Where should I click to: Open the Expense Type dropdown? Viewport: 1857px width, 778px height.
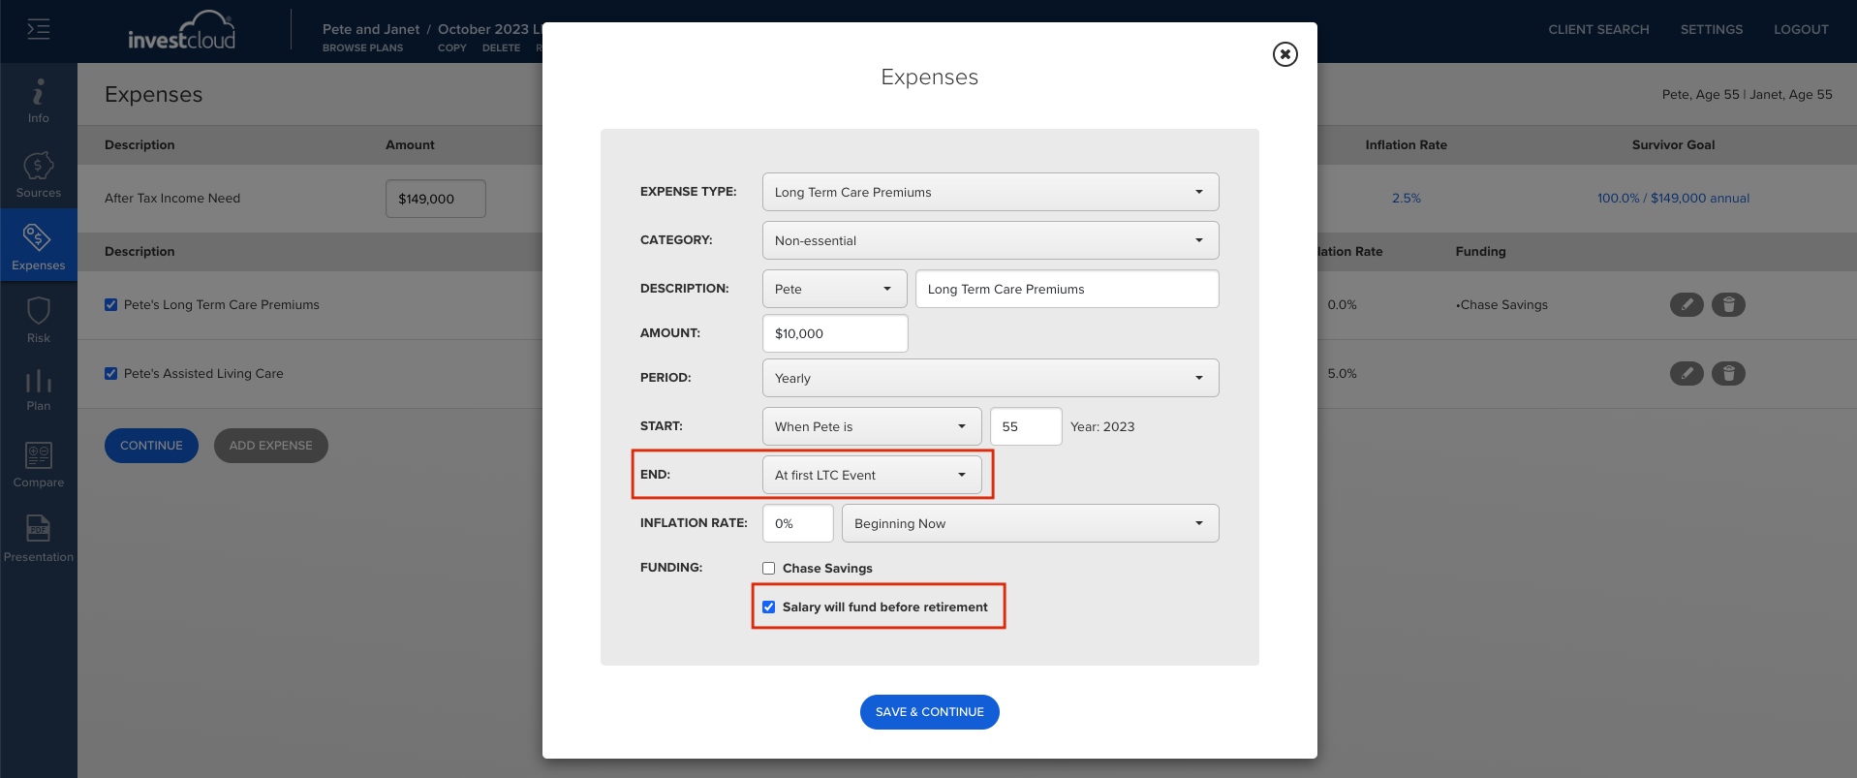coord(990,192)
